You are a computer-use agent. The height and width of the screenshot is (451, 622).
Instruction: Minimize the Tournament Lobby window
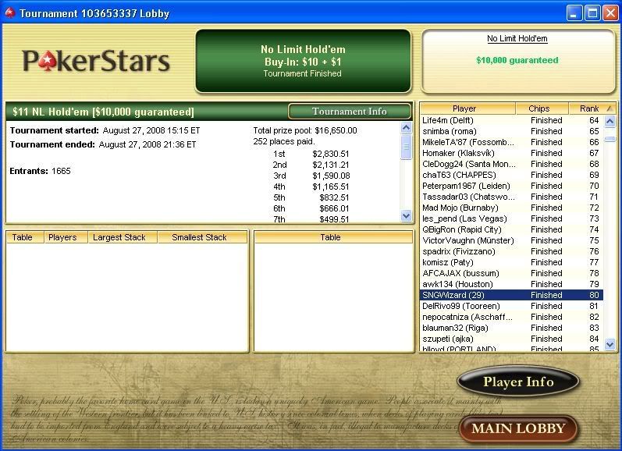tap(574, 13)
